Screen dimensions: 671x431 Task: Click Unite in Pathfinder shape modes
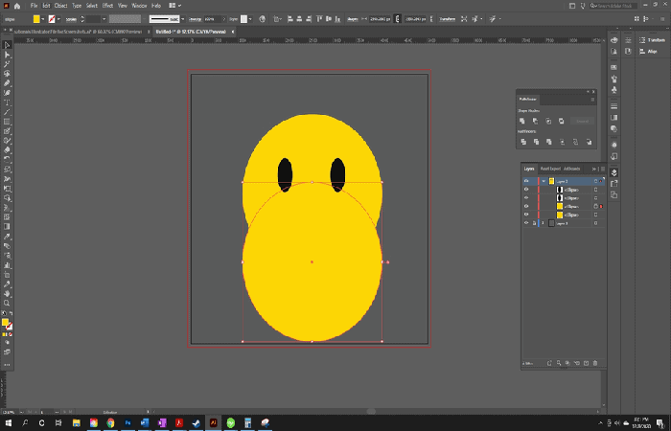click(x=522, y=122)
